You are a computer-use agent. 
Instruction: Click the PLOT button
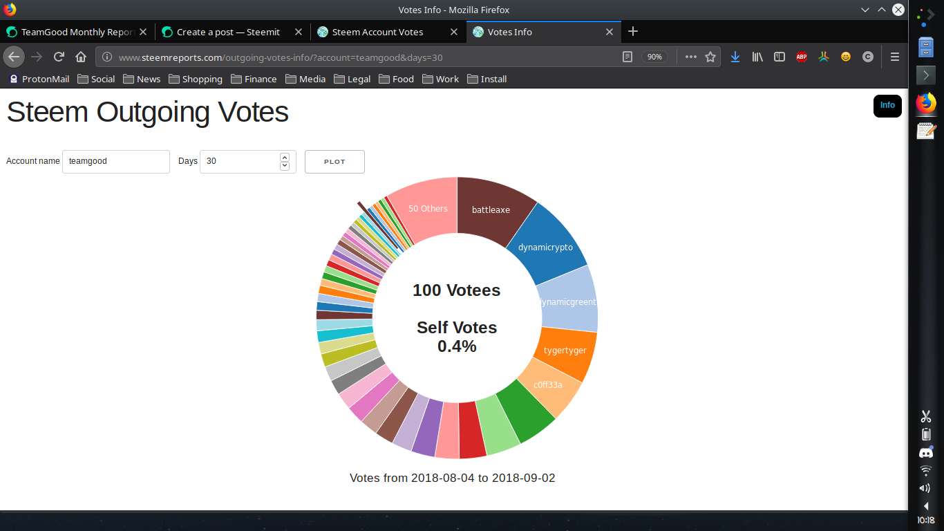334,162
